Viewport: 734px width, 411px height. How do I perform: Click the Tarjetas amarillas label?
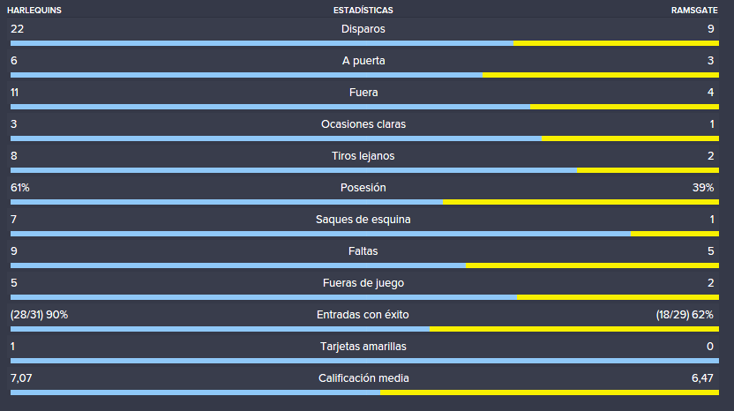(x=363, y=347)
